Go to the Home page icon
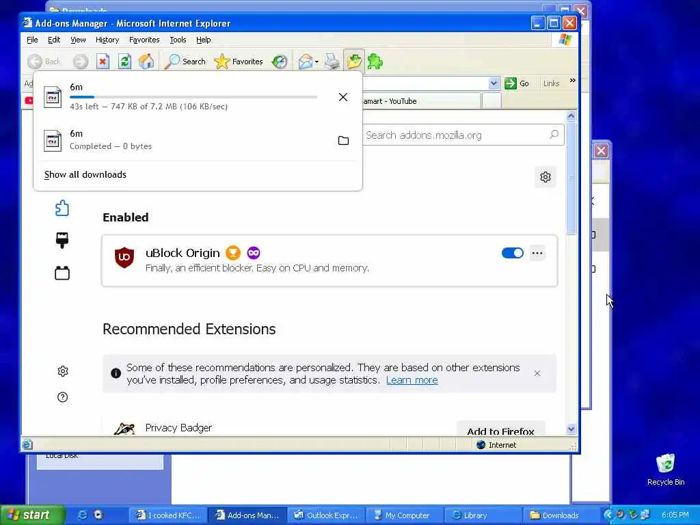The image size is (700, 525). click(x=146, y=62)
